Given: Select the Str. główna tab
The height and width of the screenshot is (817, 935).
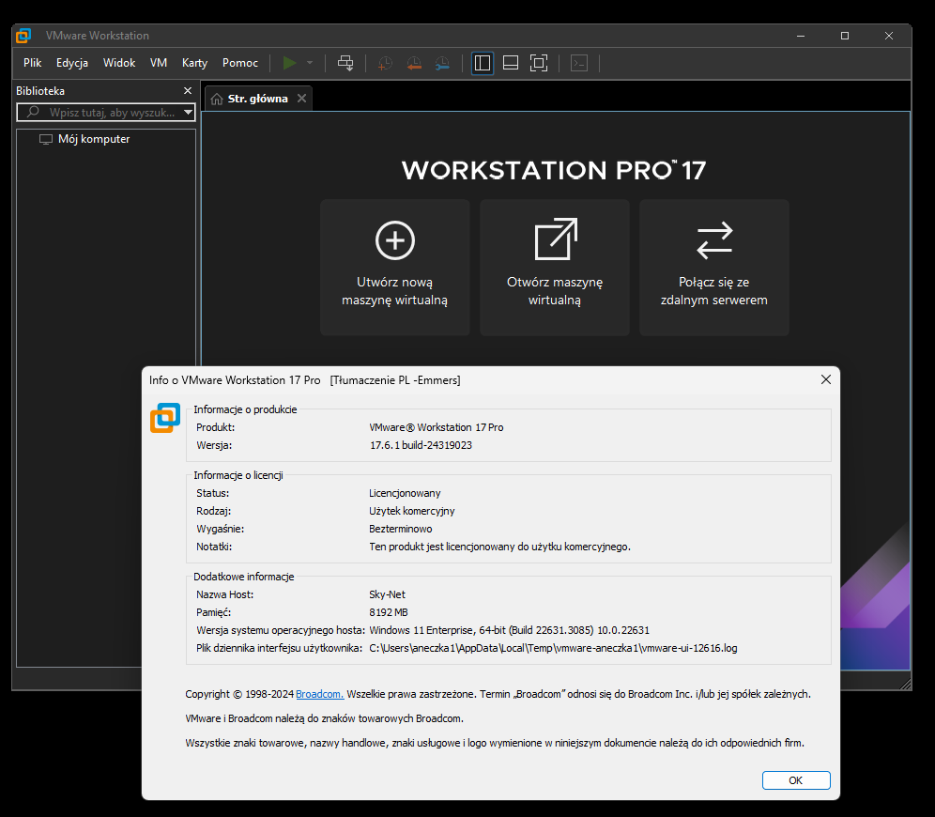Looking at the screenshot, I should pos(257,99).
